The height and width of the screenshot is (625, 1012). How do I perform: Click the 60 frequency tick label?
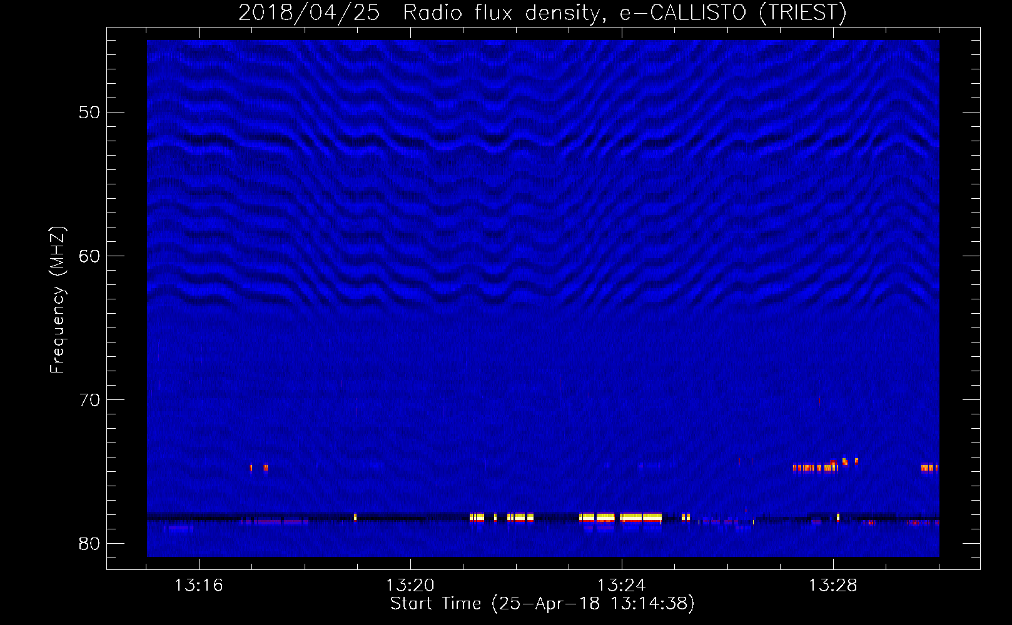pos(90,256)
